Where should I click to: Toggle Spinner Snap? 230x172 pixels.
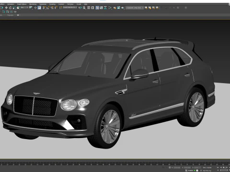coord(56,8)
